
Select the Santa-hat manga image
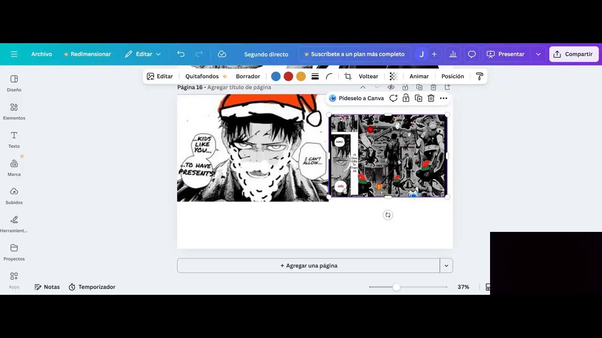coord(253,148)
